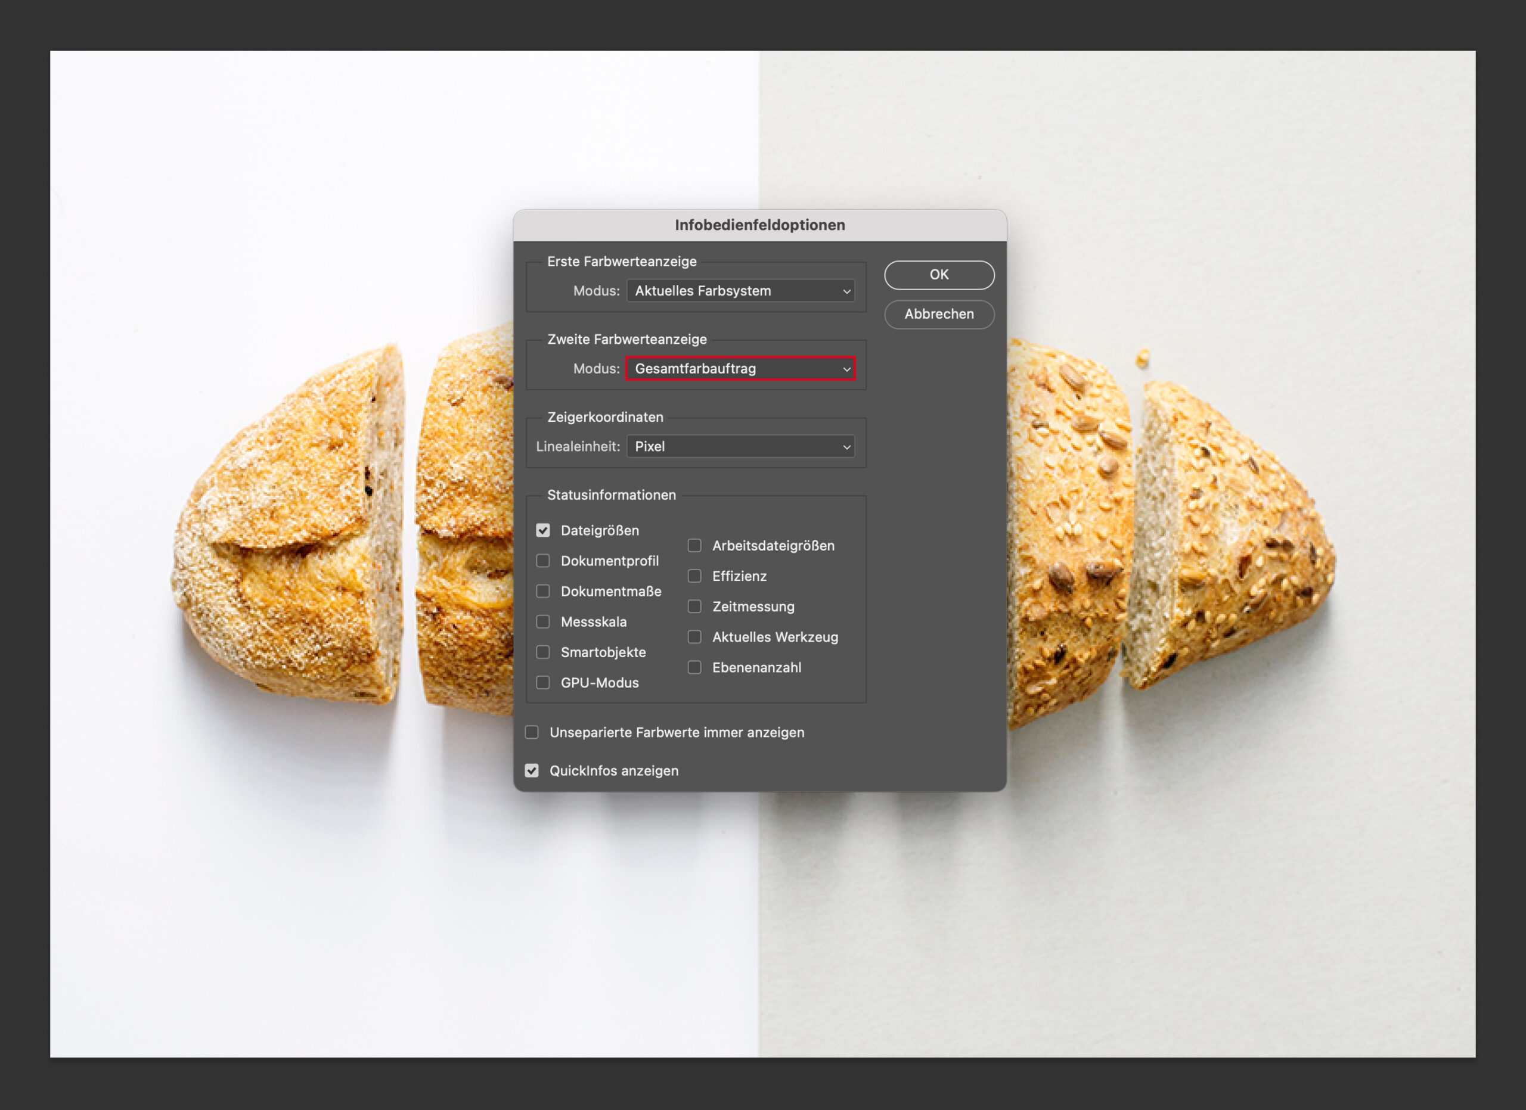Turn on the GPU-Modus checkbox
This screenshot has height=1110, width=1526.
pyautogui.click(x=543, y=682)
